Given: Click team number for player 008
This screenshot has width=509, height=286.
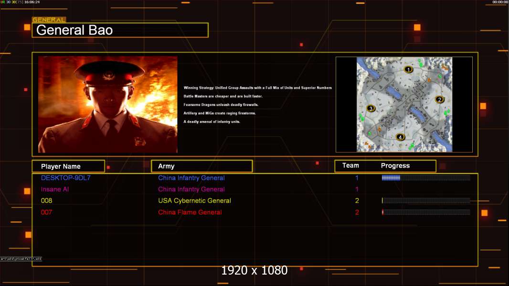Looking at the screenshot, I should [357, 201].
